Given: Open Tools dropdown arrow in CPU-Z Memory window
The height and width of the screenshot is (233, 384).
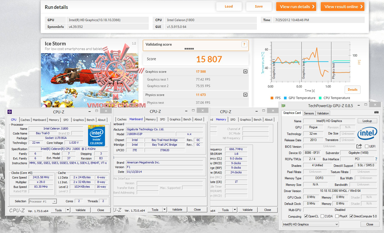Looking at the screenshot, I should [235, 210].
